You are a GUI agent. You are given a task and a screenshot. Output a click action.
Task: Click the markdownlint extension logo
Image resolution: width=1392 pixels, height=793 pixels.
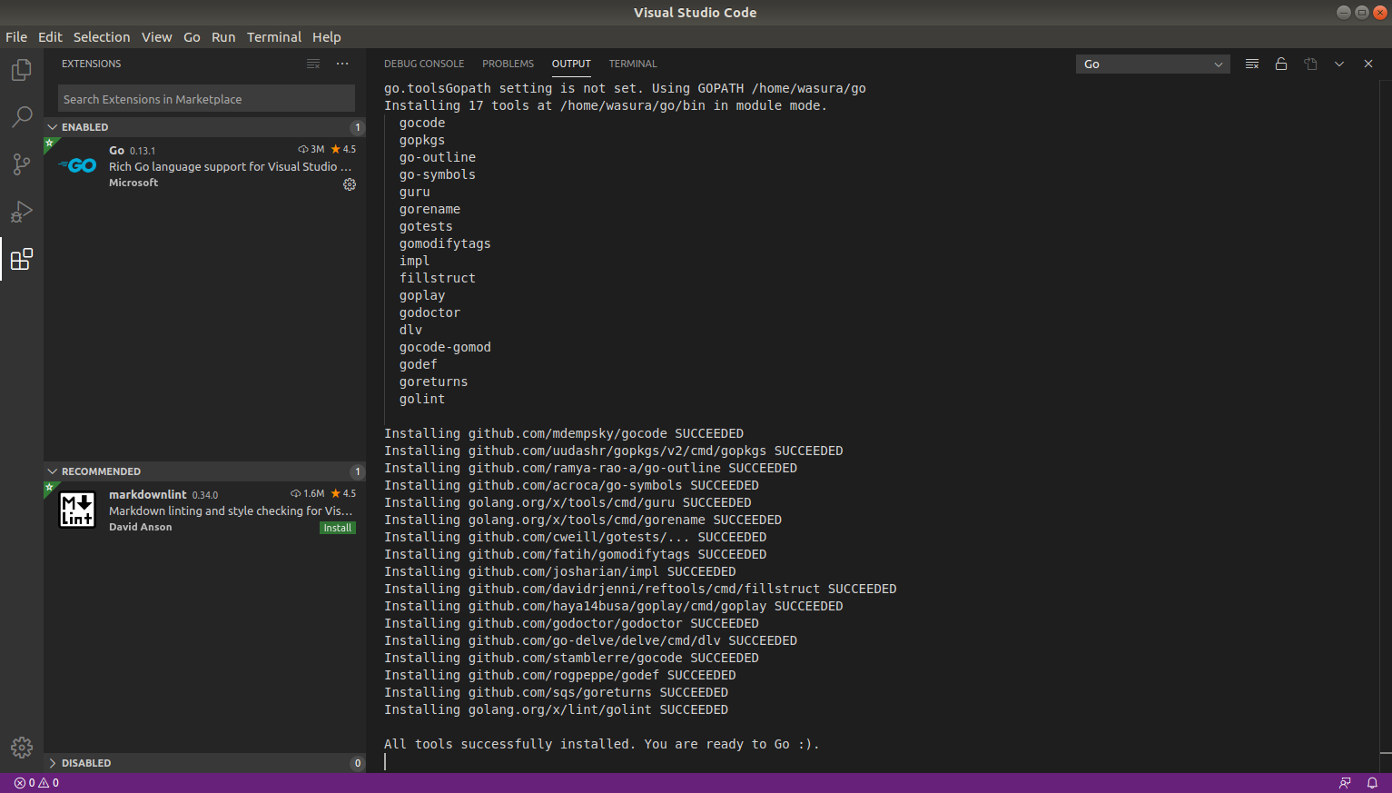77,510
